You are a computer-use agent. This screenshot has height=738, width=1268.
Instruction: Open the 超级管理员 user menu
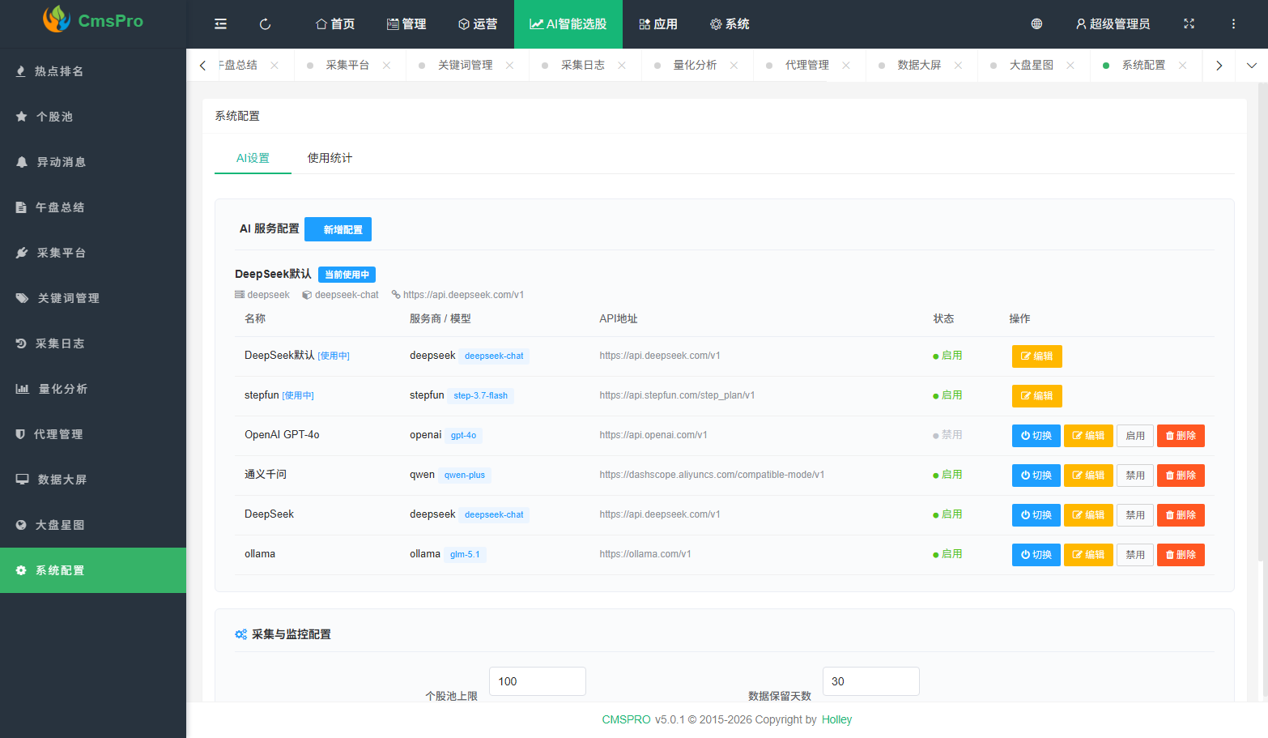coord(1113,24)
